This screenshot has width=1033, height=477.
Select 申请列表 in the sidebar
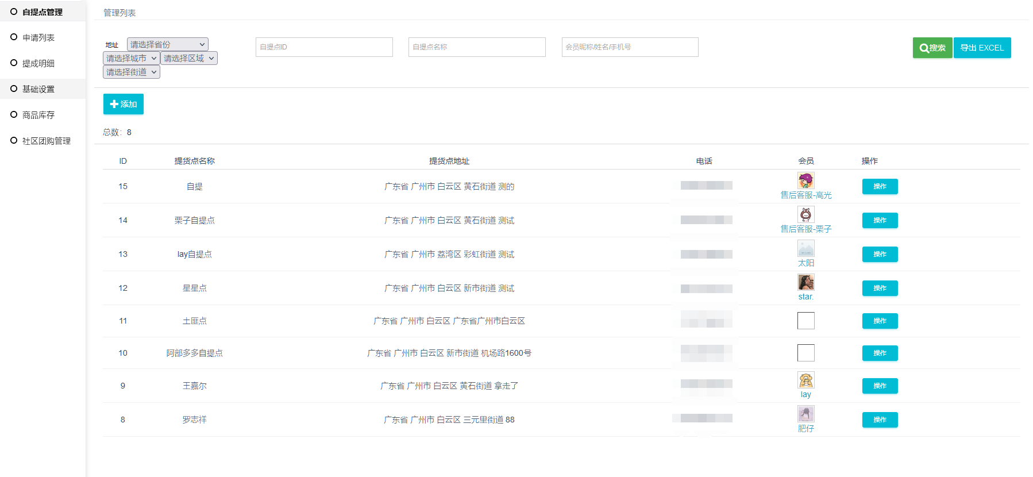point(38,37)
